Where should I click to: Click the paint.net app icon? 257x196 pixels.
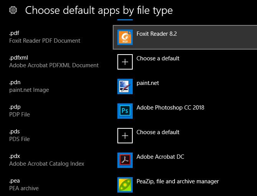click(125, 86)
